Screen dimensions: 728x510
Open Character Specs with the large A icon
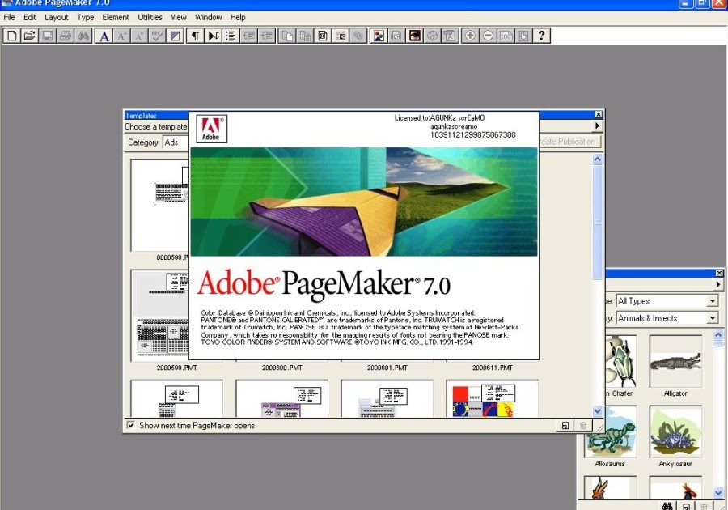(x=104, y=36)
